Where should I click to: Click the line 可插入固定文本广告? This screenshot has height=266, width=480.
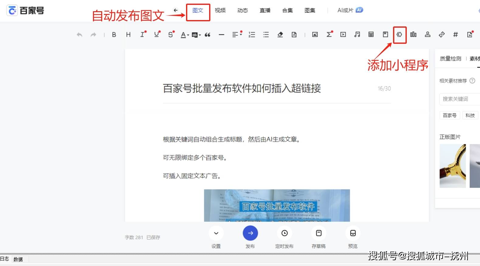point(192,176)
